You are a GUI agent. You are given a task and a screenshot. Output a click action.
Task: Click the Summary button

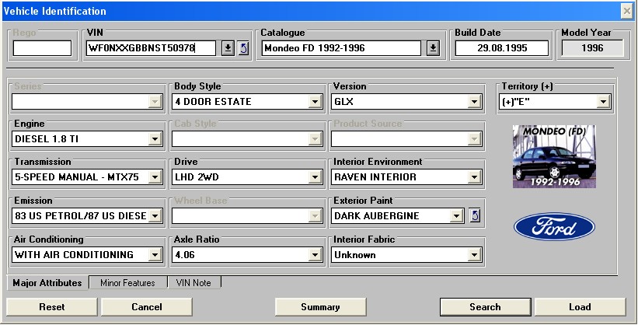[x=319, y=307]
